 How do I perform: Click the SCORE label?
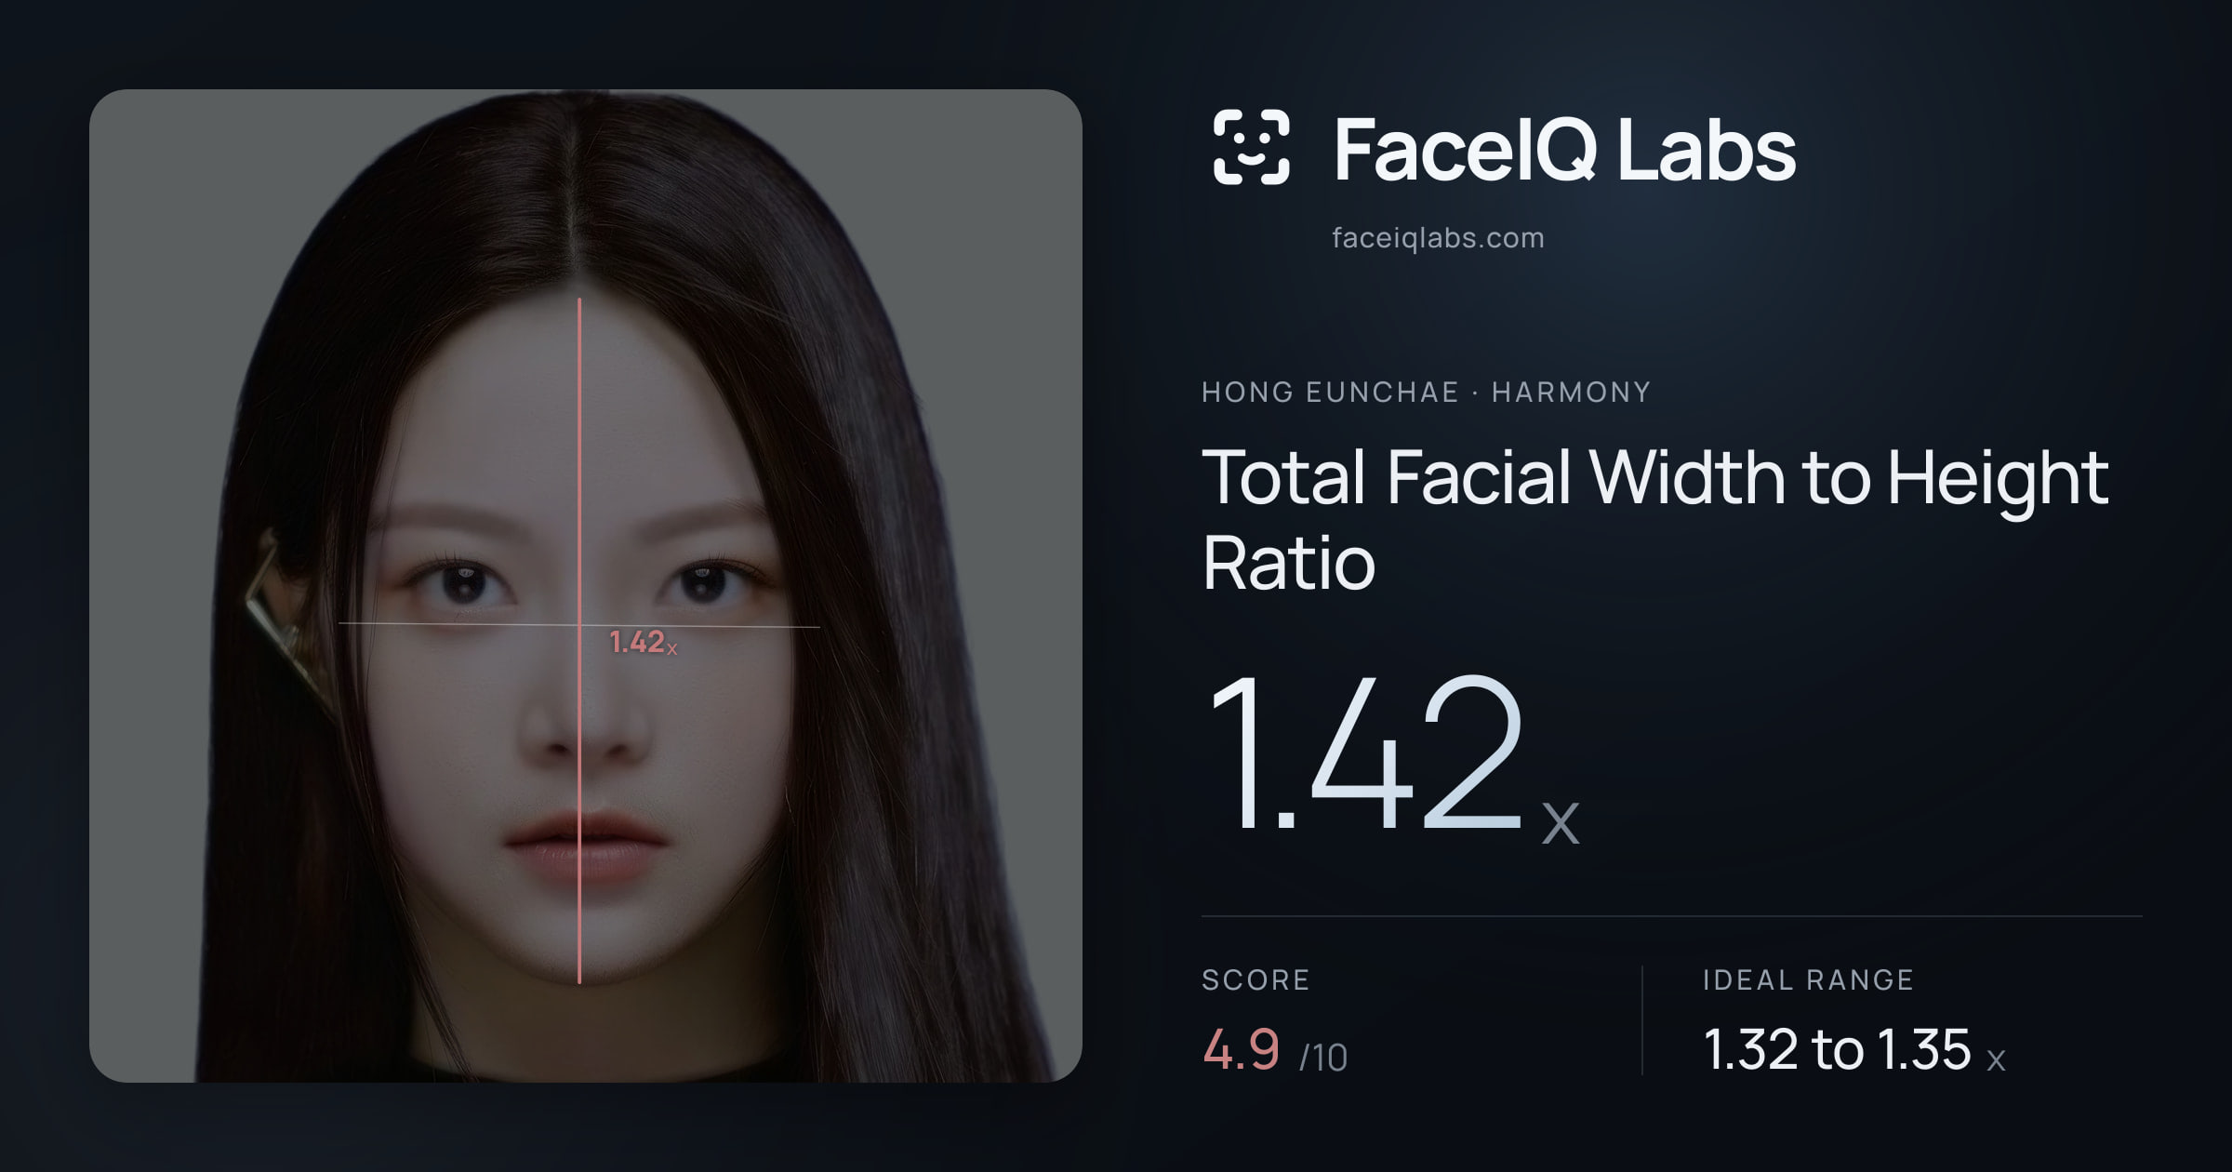[x=1255, y=979]
